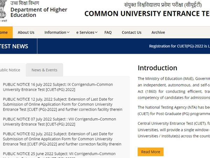Click the Introduction heading
Image resolution: width=210 pixels, height=158 pixels.
pos(157,68)
